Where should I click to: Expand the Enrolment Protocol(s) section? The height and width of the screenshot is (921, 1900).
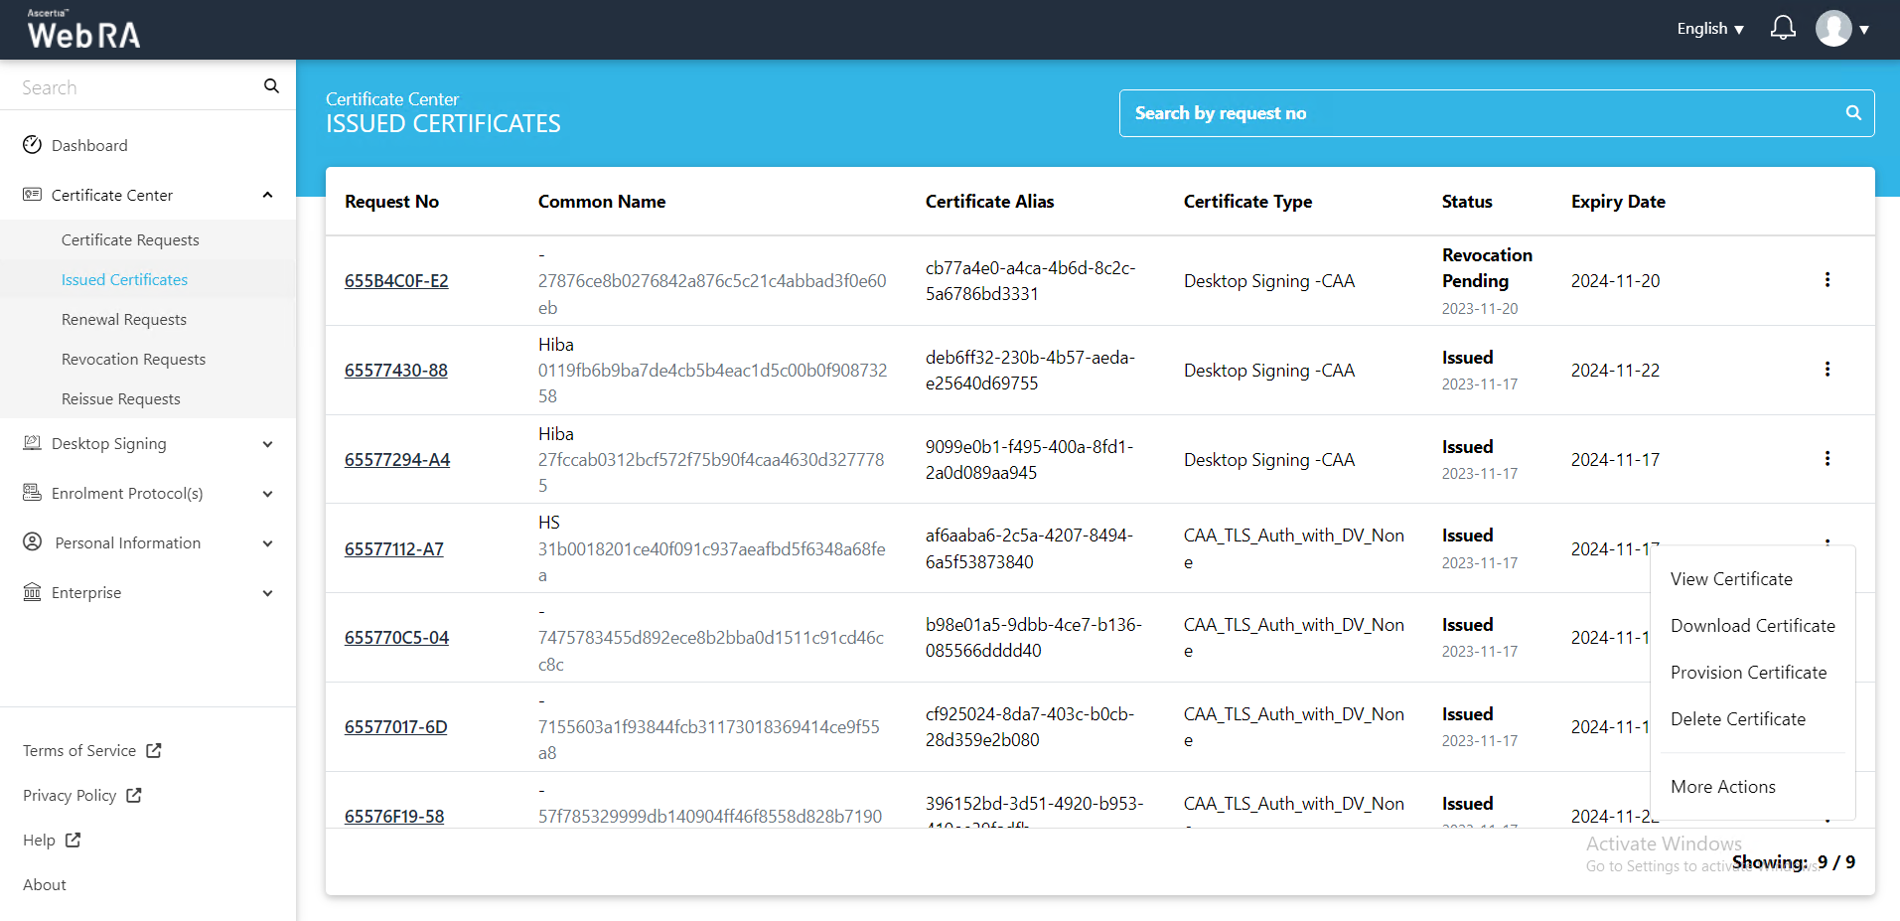coord(267,494)
